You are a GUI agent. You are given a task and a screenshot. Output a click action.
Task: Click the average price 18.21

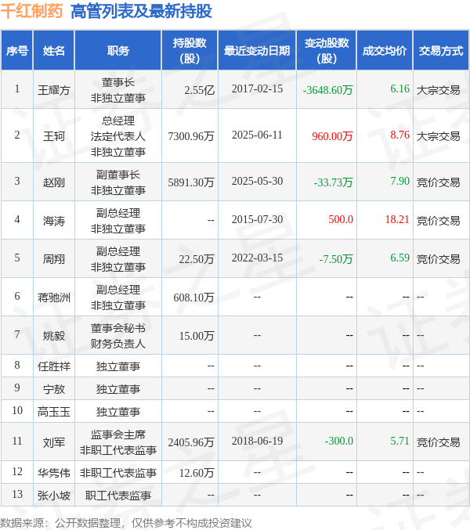pyautogui.click(x=397, y=219)
